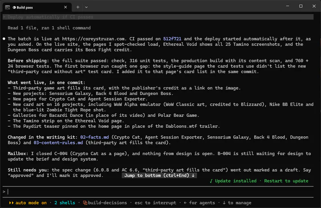The width and height of the screenshot is (321, 208).
Task: Click the esc to interrupt hint
Action: (x=155, y=203)
